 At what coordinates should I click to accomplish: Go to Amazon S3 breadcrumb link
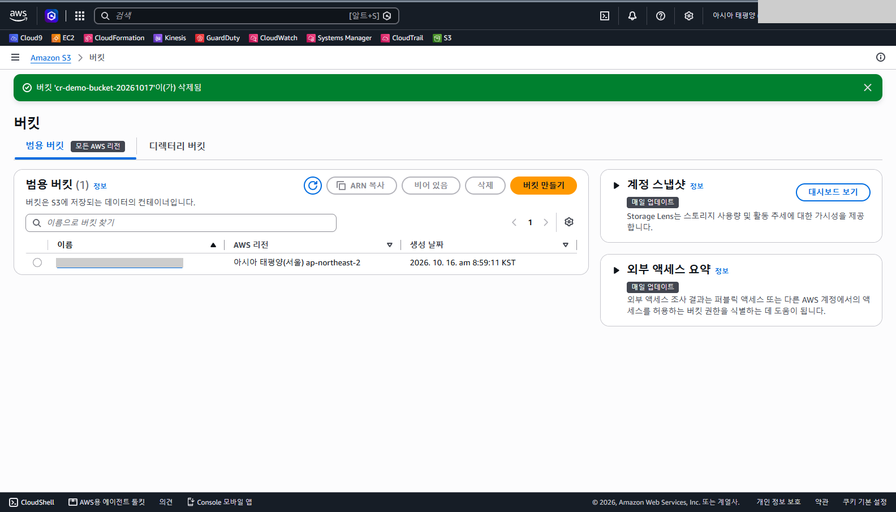point(51,58)
